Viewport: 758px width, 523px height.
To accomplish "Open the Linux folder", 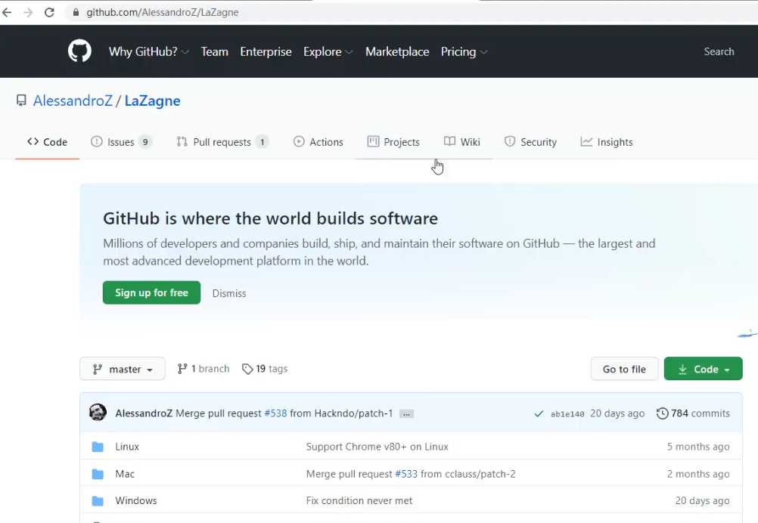I will [127, 447].
